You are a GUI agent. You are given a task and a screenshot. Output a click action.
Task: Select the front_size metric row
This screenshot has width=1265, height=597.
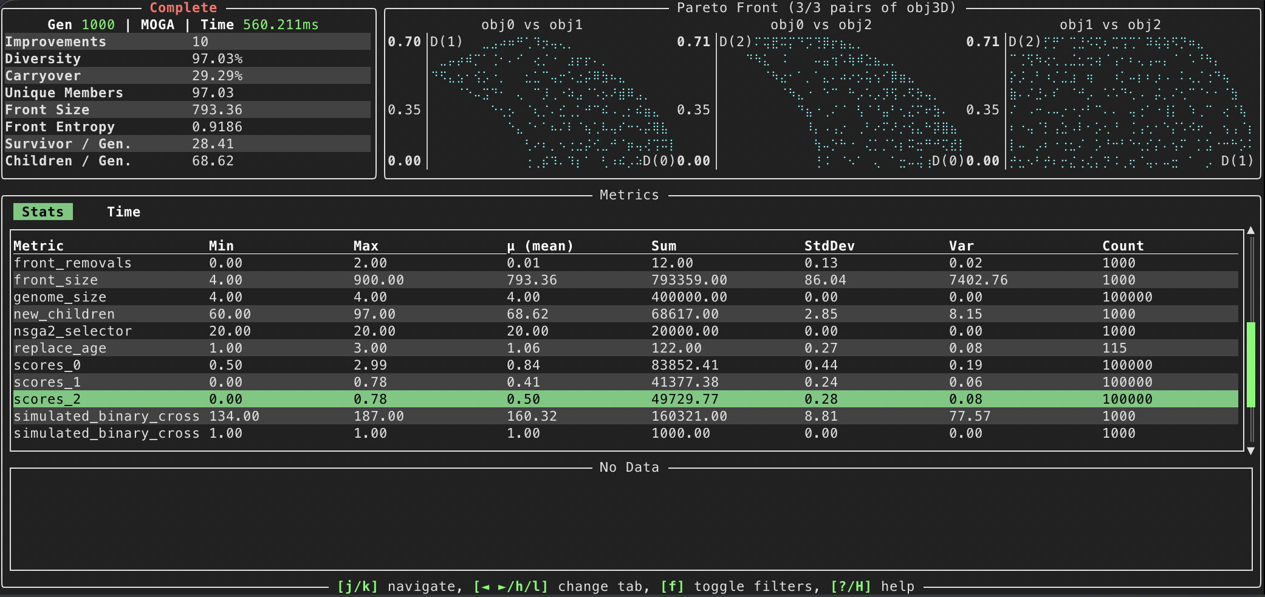(56, 280)
